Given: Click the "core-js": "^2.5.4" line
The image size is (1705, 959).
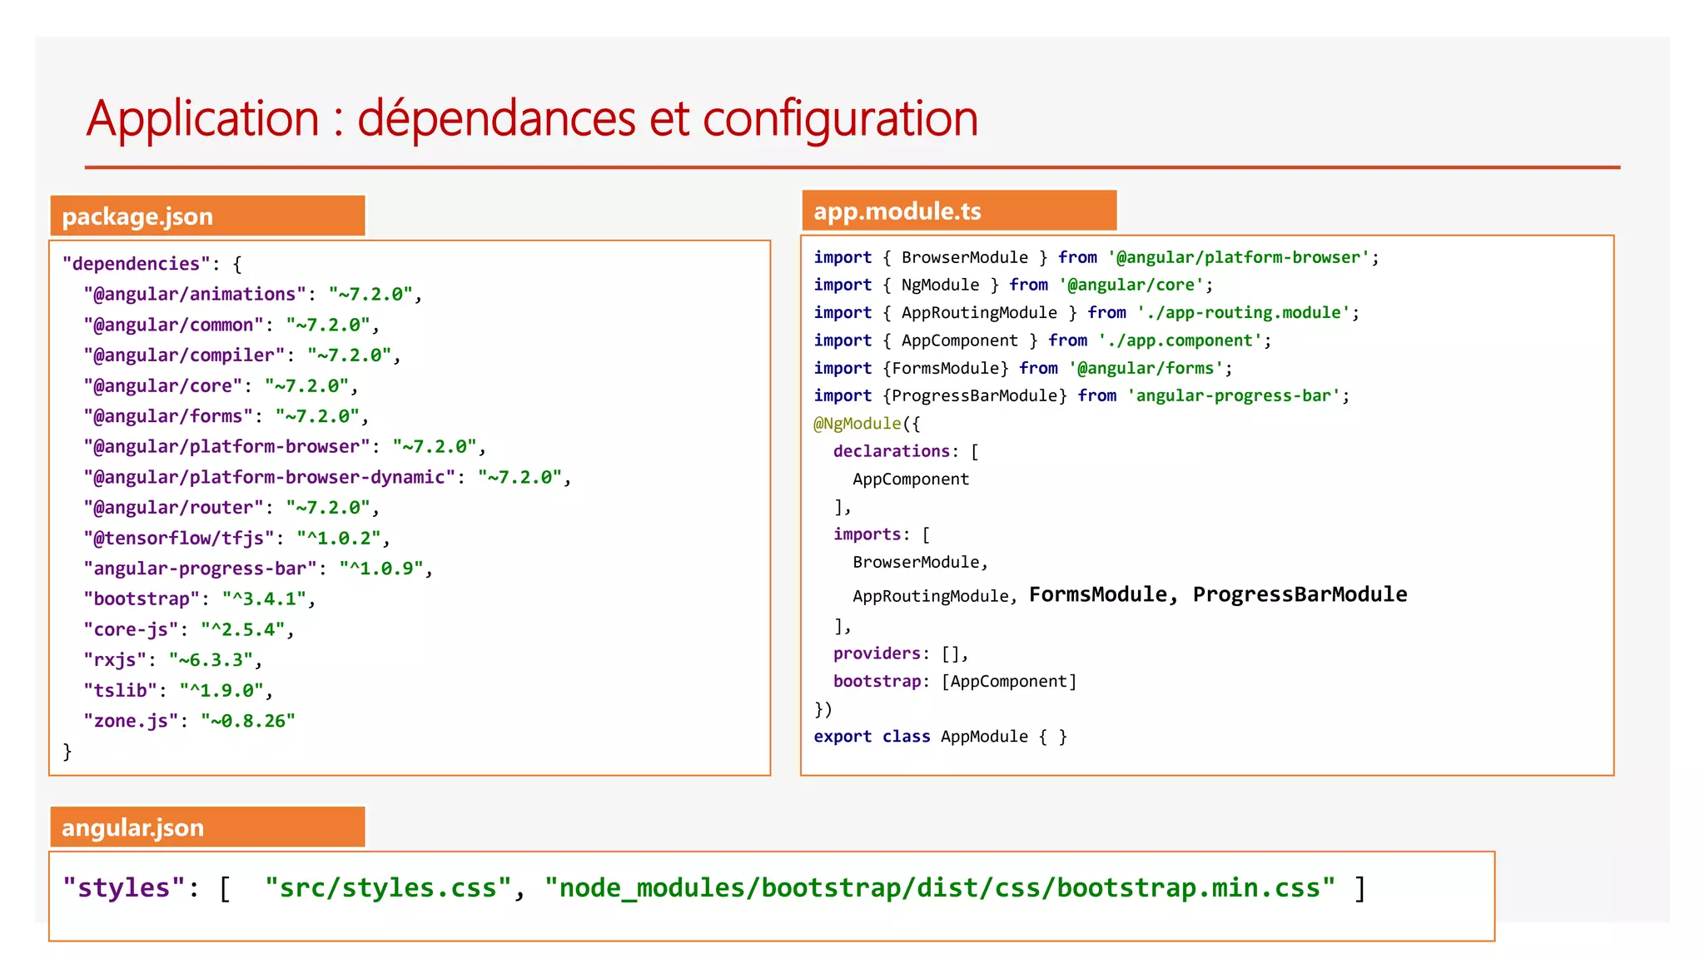Looking at the screenshot, I should (x=189, y=629).
